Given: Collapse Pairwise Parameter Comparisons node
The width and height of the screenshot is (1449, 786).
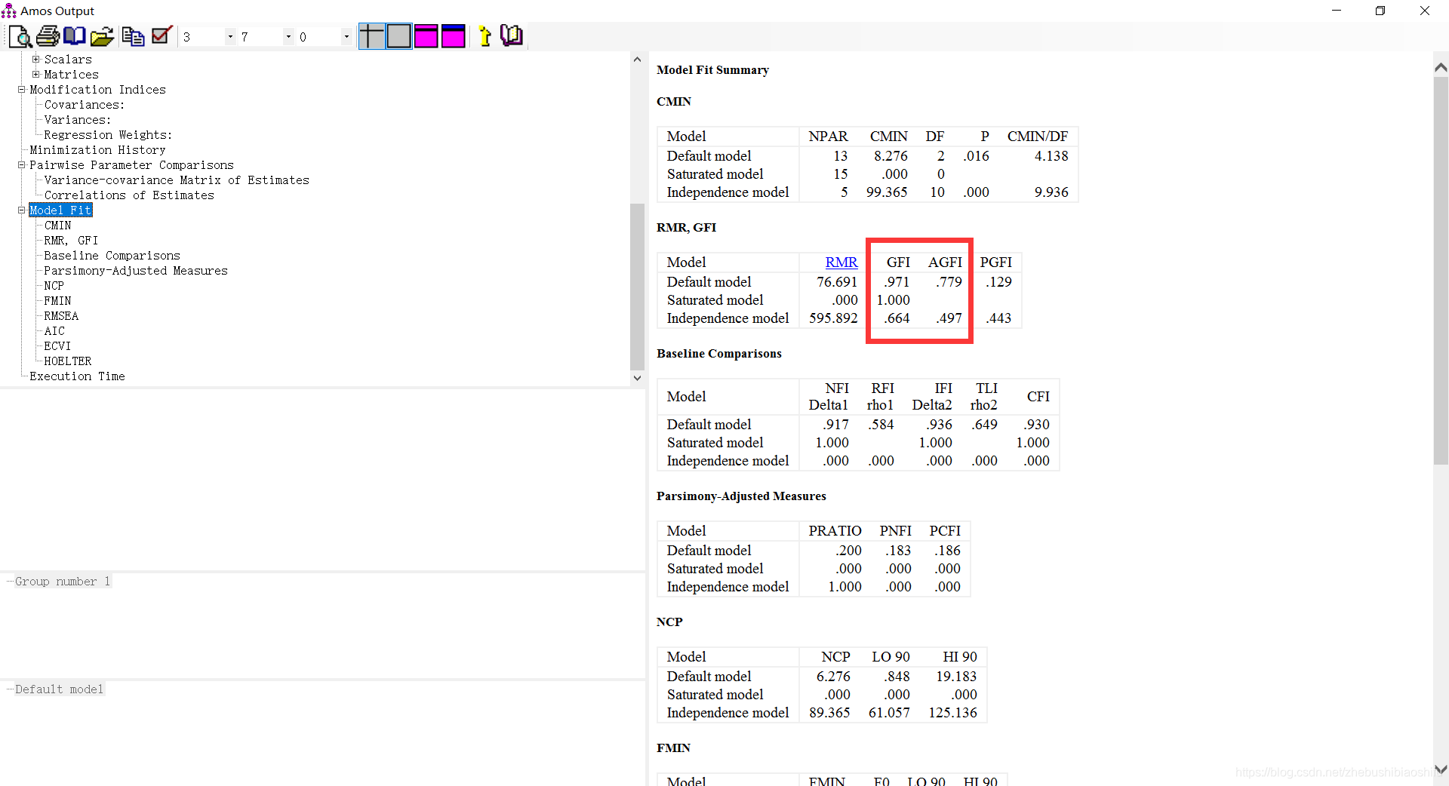Looking at the screenshot, I should pos(21,164).
